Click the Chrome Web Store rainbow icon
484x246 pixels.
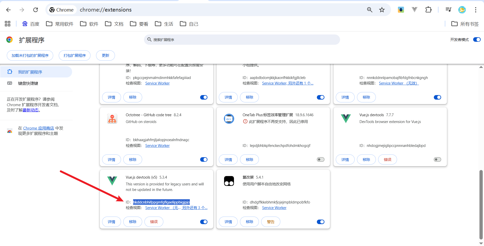coord(10,131)
